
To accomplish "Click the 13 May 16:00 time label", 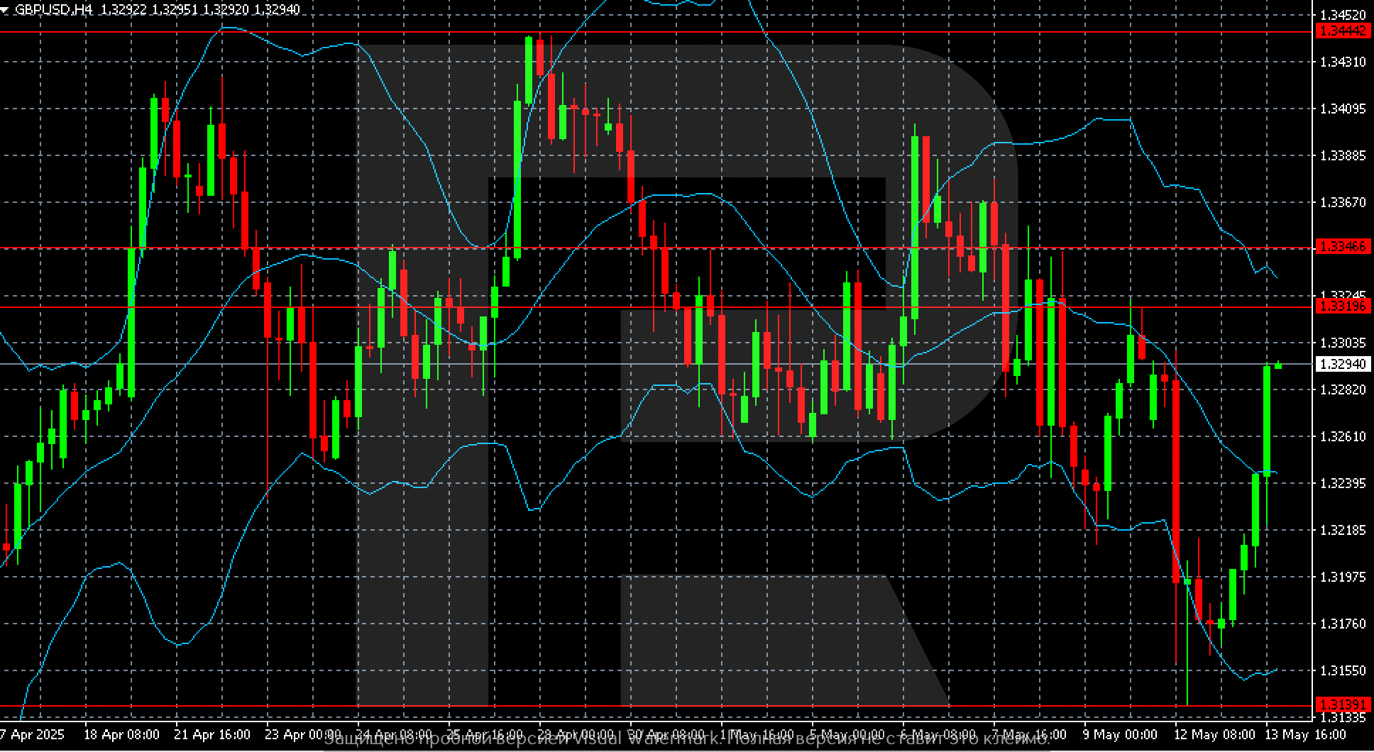I will (x=1301, y=734).
